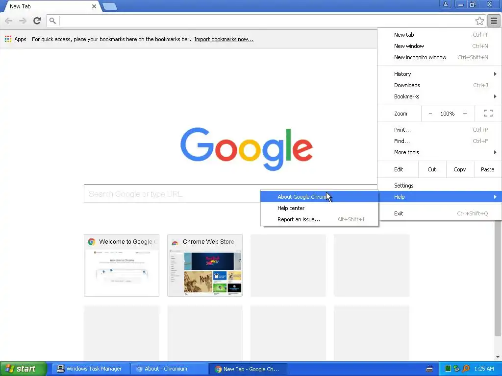
Task: Select Find... in the menu
Action: pyautogui.click(x=440, y=141)
